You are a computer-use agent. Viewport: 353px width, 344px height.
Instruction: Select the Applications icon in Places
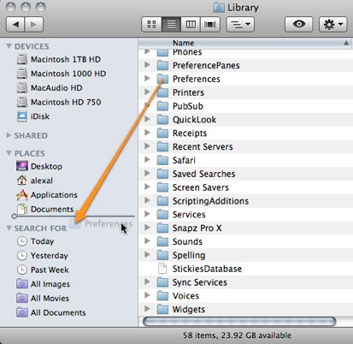coord(22,195)
